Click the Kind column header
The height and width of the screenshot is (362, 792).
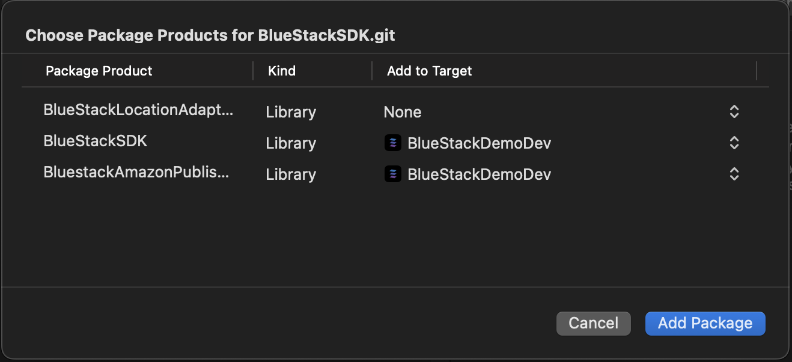pyautogui.click(x=281, y=71)
